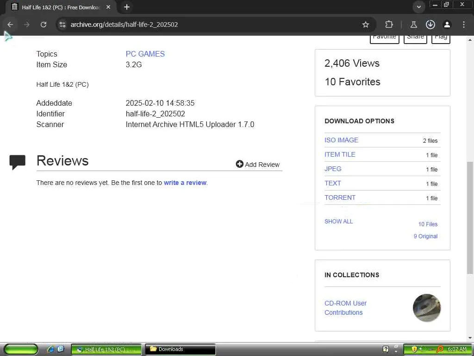Viewport: 474px width, 356px height.
Task: Click the page vertical scrollbar thumb
Action: pos(470,217)
